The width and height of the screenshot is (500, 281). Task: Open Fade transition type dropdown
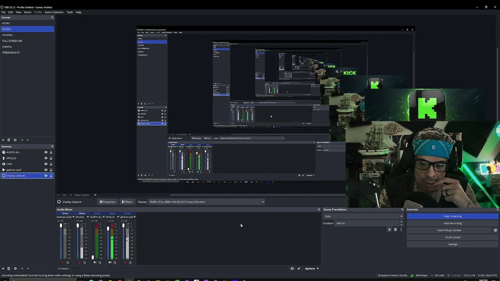pyautogui.click(x=363, y=216)
